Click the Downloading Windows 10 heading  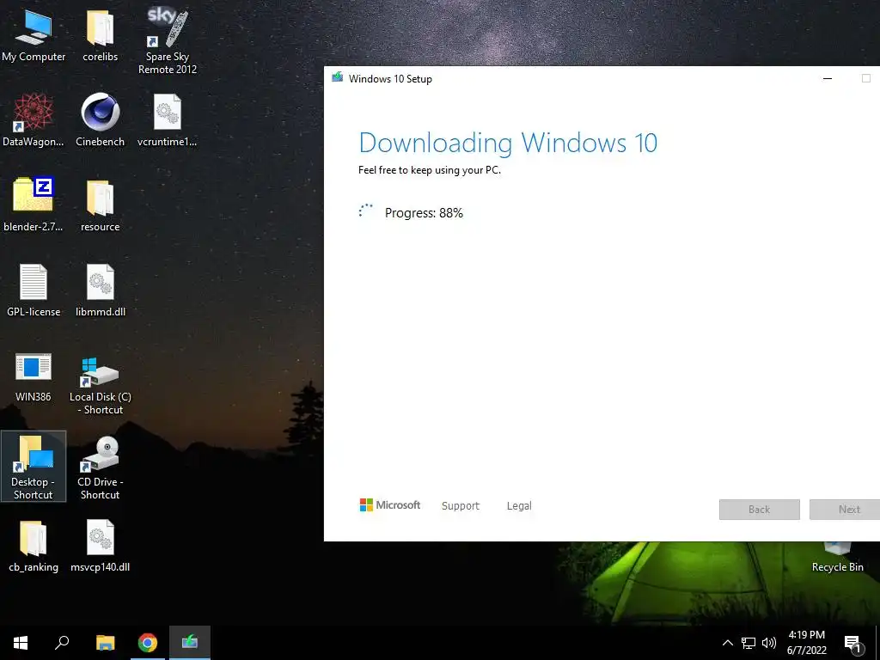(x=508, y=143)
